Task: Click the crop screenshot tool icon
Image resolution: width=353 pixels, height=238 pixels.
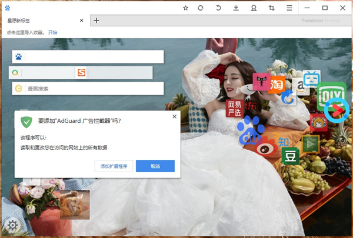Action: (271, 8)
